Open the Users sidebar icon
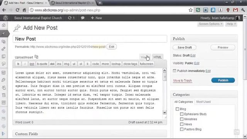This screenshot has height=139, width=247. (x=3, y=88)
